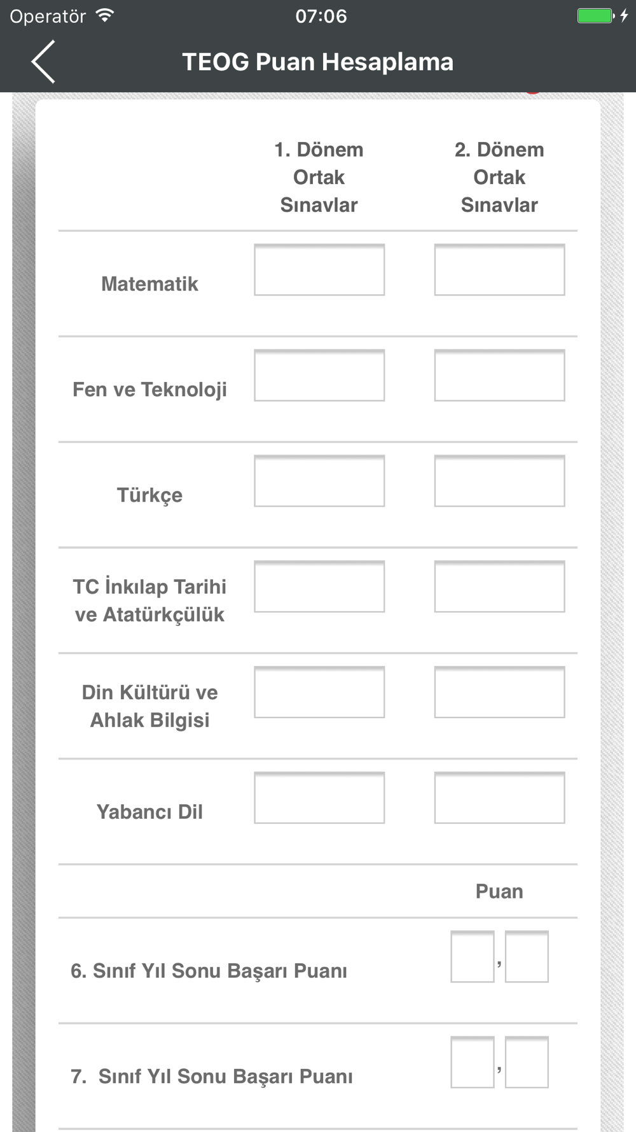Select Matematik 2. Dönem score field

499,270
